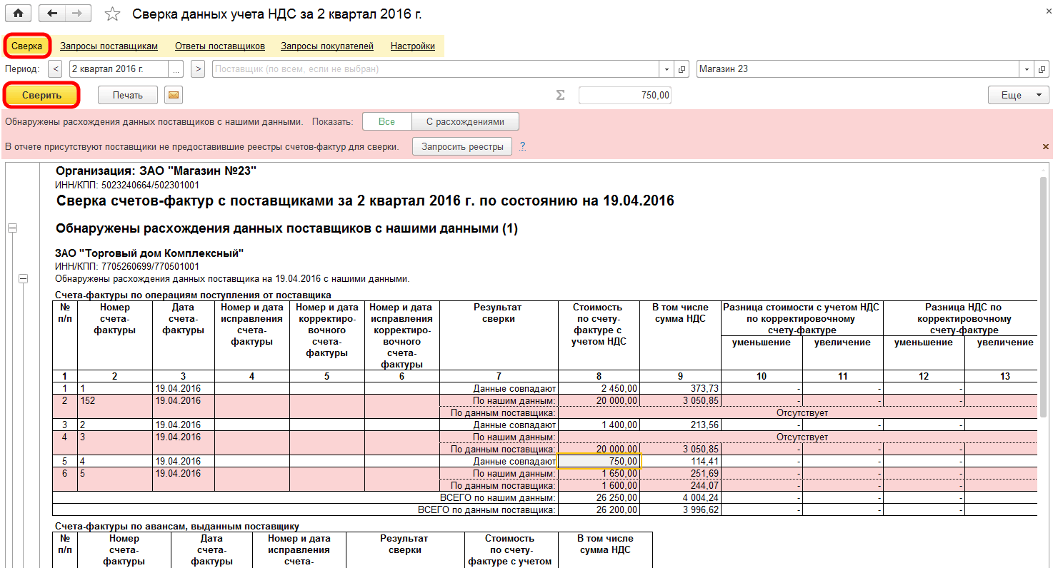Click the ИНН/КПП 5023240664/502301001 line
1058x568 pixels.
tap(127, 185)
